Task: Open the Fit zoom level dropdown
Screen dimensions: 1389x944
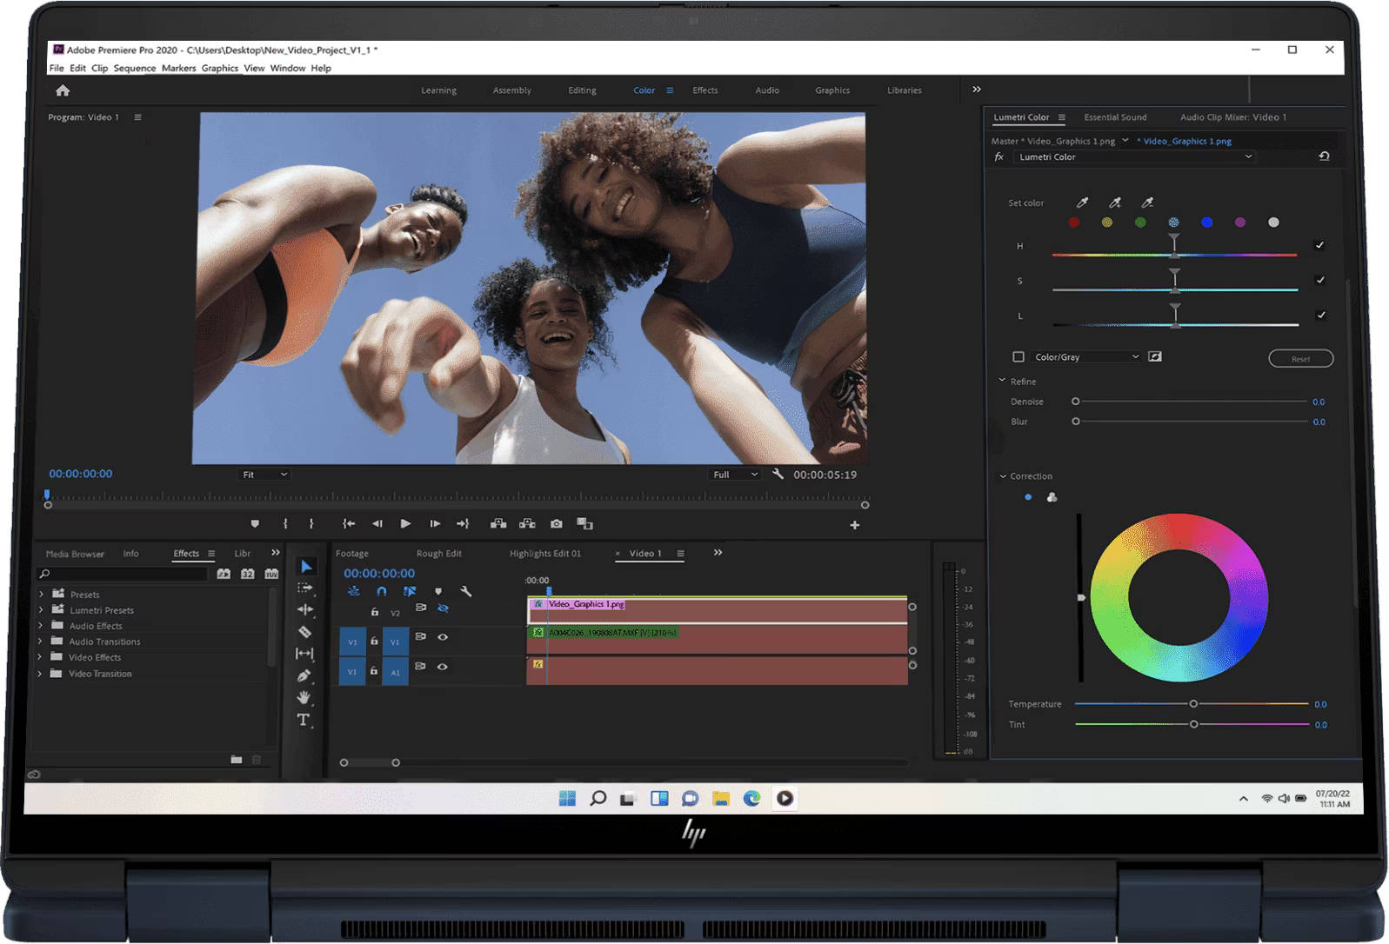Action: point(264,475)
